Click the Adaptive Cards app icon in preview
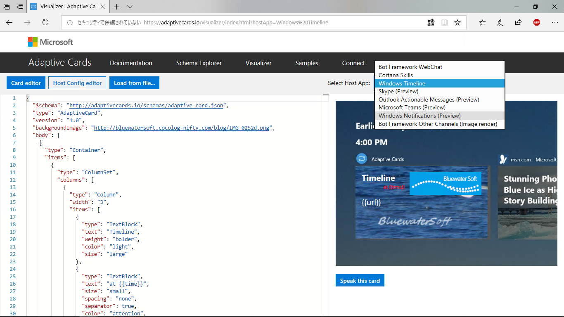 click(x=362, y=159)
